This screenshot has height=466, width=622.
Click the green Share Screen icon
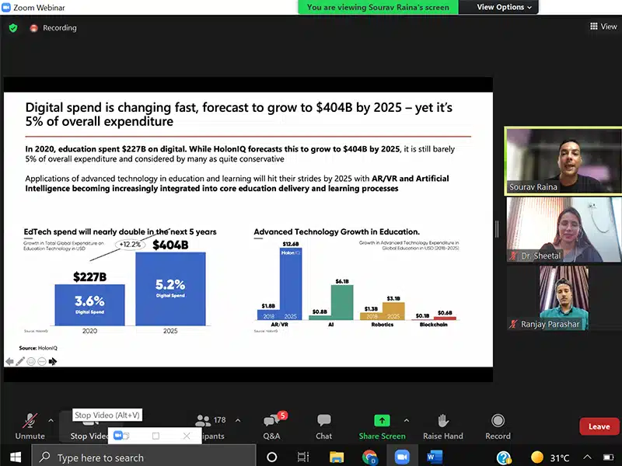pos(381,420)
